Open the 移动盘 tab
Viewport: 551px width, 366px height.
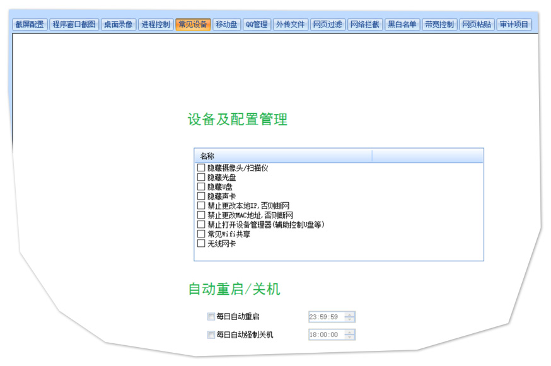coord(226,25)
